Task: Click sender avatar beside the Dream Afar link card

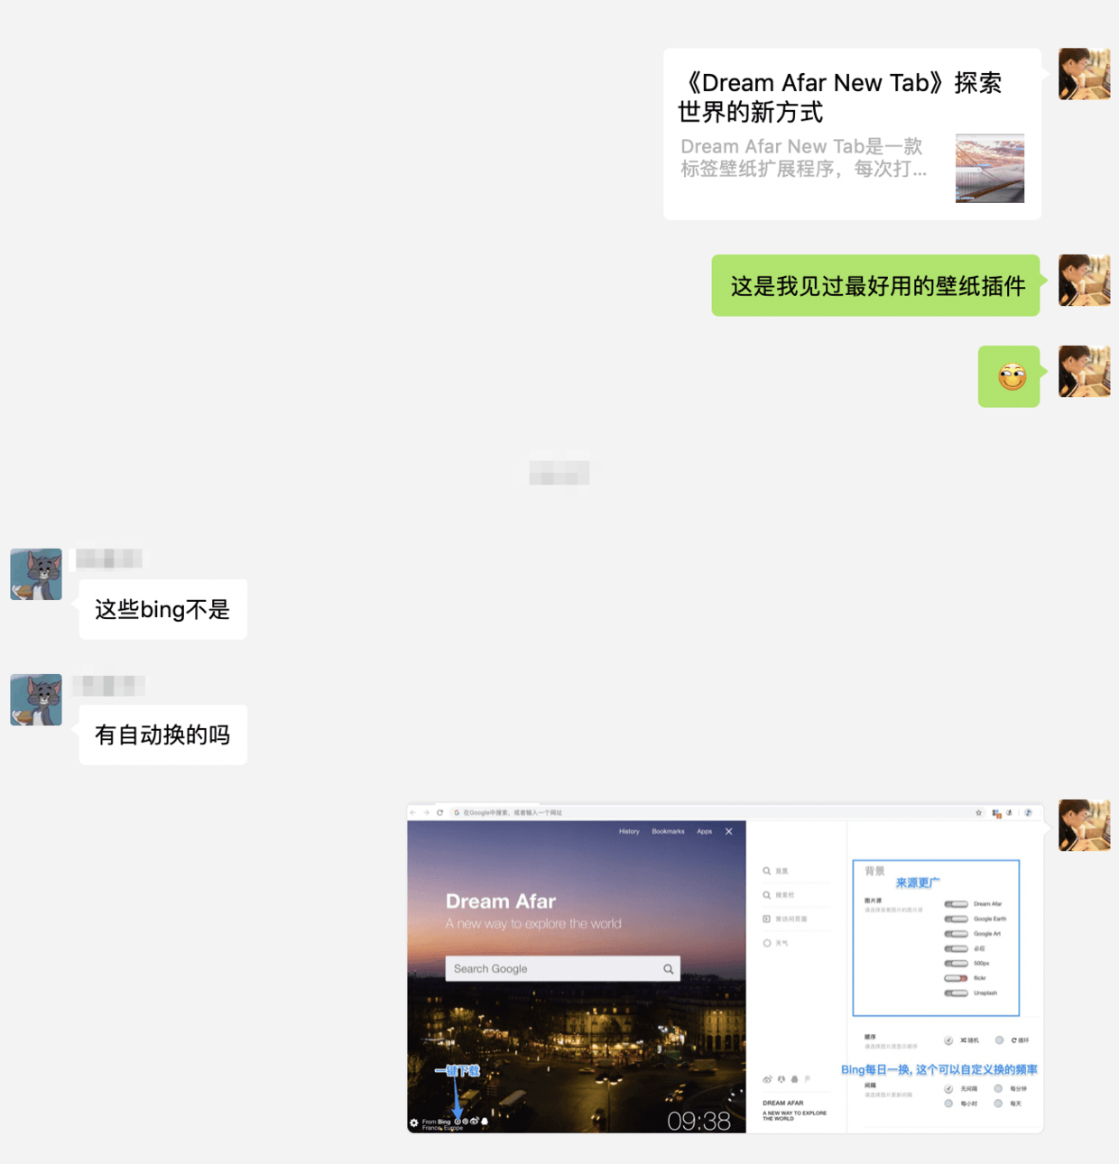Action: pos(1084,74)
